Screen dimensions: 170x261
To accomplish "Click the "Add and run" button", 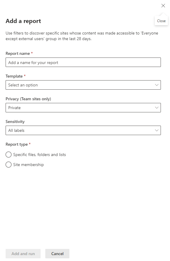I will (23, 253).
